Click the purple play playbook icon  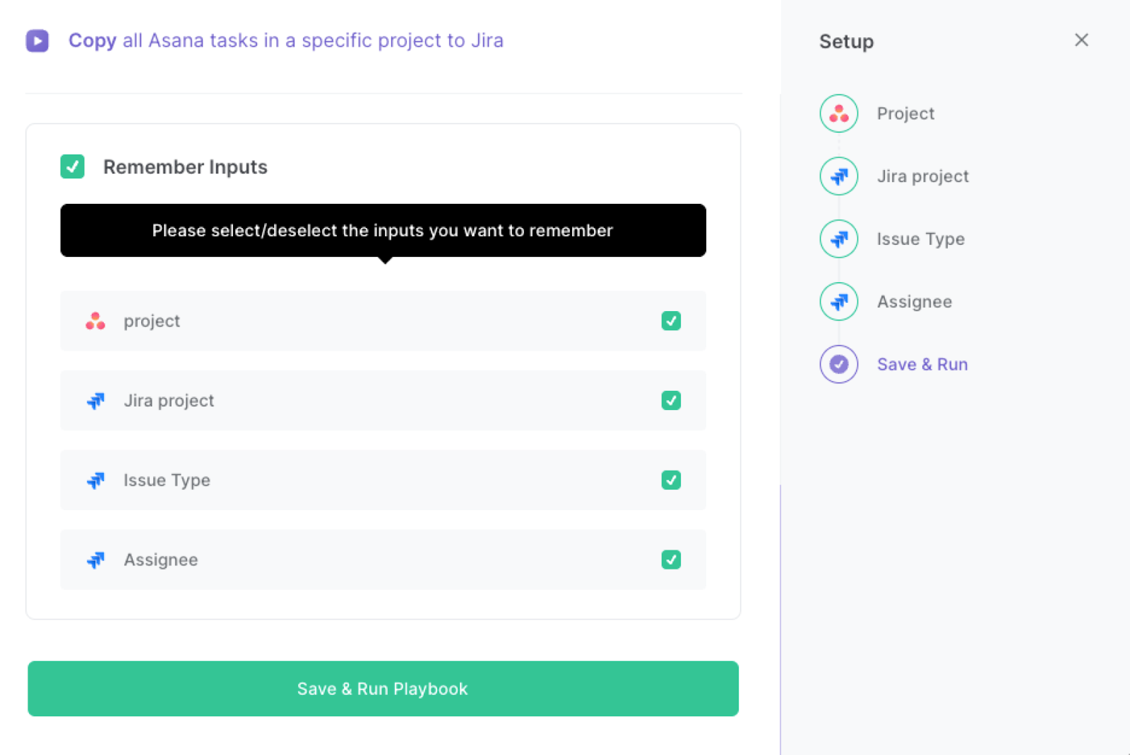pyautogui.click(x=37, y=41)
